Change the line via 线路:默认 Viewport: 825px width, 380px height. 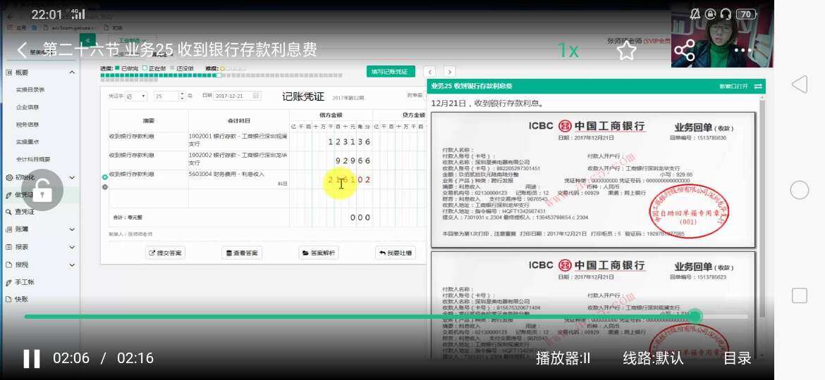[653, 358]
